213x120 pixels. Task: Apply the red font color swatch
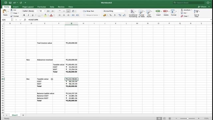[51, 15]
